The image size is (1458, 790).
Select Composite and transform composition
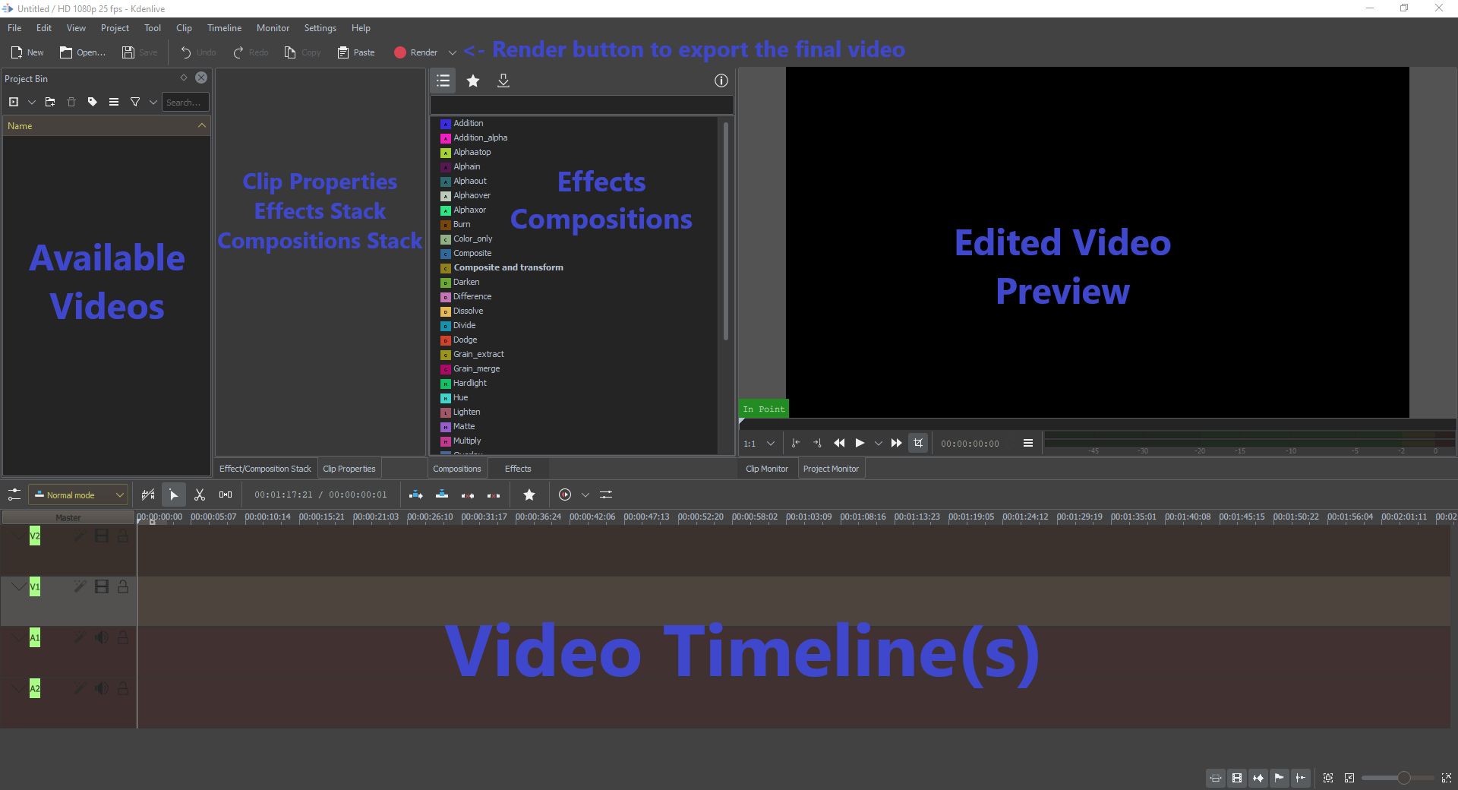pyautogui.click(x=508, y=267)
